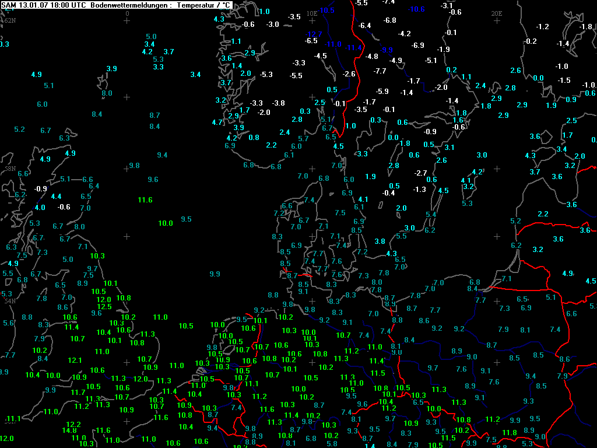
Task: Select the 58N latitude label
Action: pyautogui.click(x=10, y=168)
